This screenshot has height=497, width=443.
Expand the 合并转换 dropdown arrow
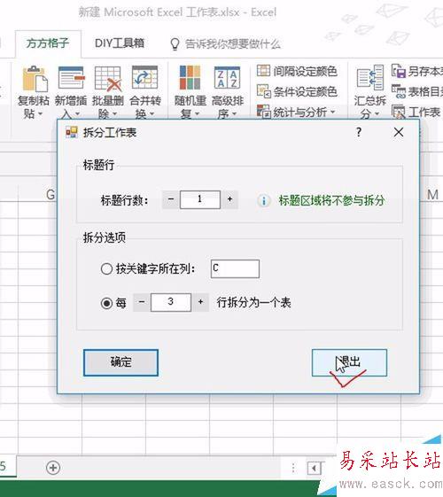[152, 113]
